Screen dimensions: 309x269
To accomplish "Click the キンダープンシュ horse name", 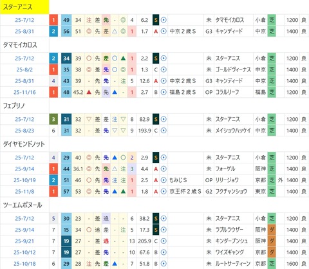I will coord(232,241).
